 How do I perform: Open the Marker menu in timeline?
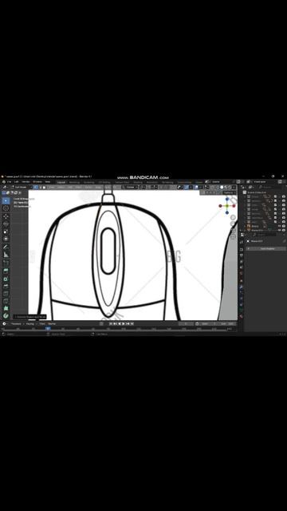click(x=52, y=323)
